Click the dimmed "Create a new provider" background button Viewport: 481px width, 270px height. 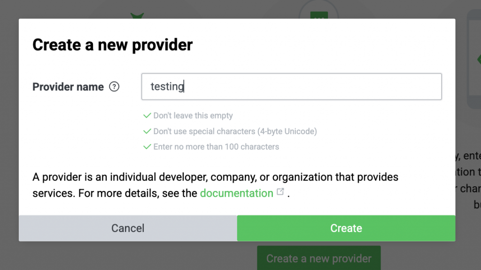(318, 258)
